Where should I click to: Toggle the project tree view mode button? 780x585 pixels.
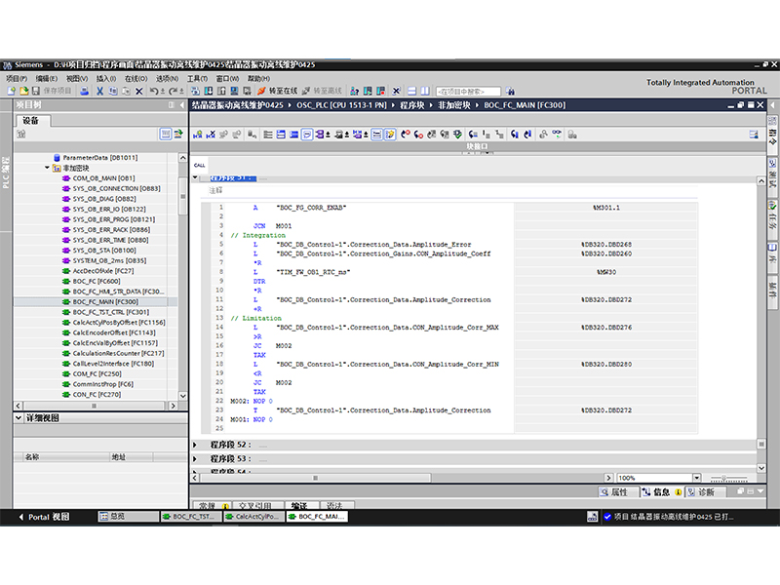[x=166, y=134]
